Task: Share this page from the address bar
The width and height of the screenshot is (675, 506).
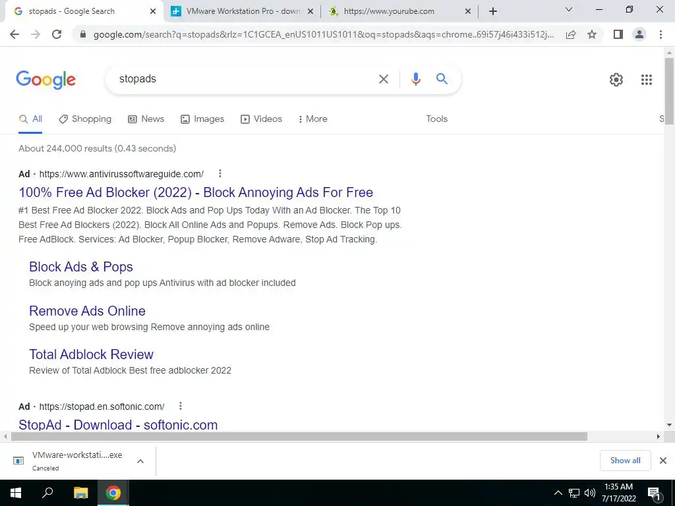Action: point(571,34)
